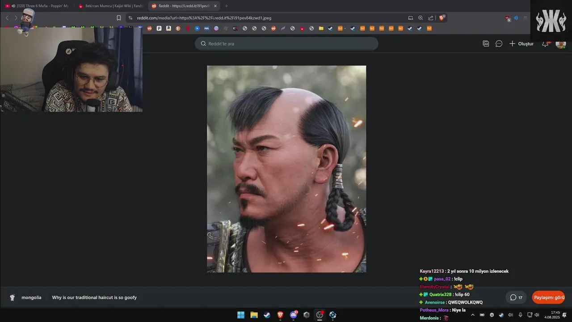Open a new browser tab
Image resolution: width=572 pixels, height=322 pixels.
tap(226, 6)
